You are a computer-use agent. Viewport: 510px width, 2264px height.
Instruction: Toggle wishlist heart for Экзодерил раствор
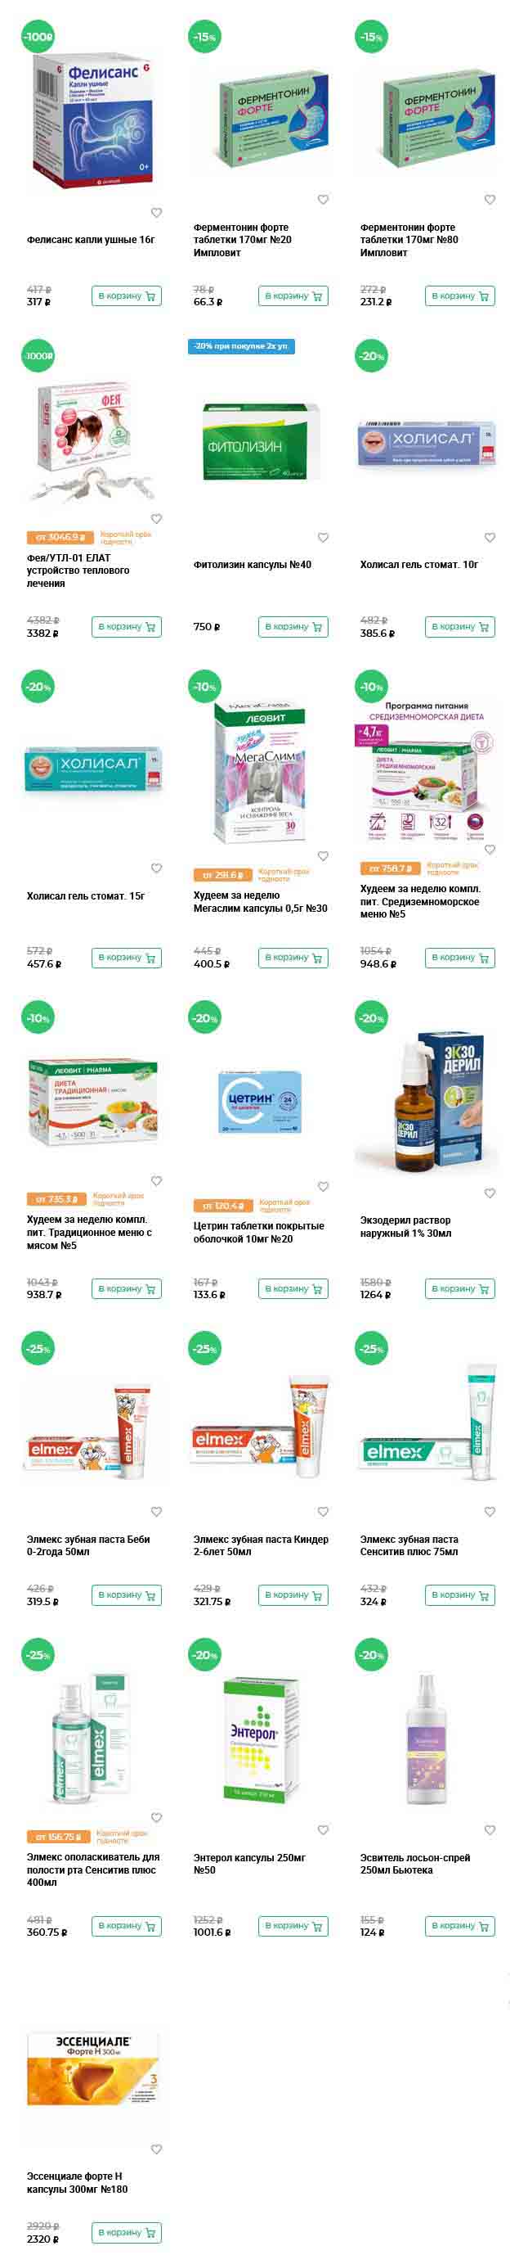click(490, 1193)
